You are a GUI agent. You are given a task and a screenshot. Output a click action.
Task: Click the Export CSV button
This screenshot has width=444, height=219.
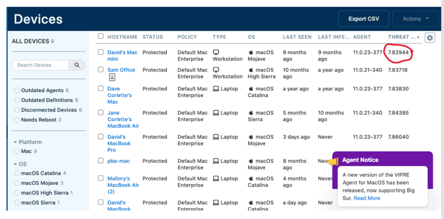[x=364, y=19]
